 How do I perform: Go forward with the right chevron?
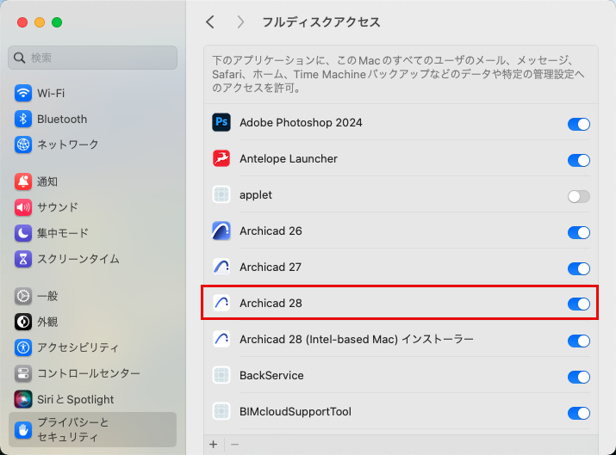click(x=240, y=22)
